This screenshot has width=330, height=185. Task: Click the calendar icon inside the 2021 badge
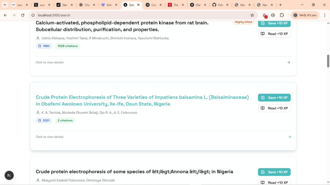[40, 120]
